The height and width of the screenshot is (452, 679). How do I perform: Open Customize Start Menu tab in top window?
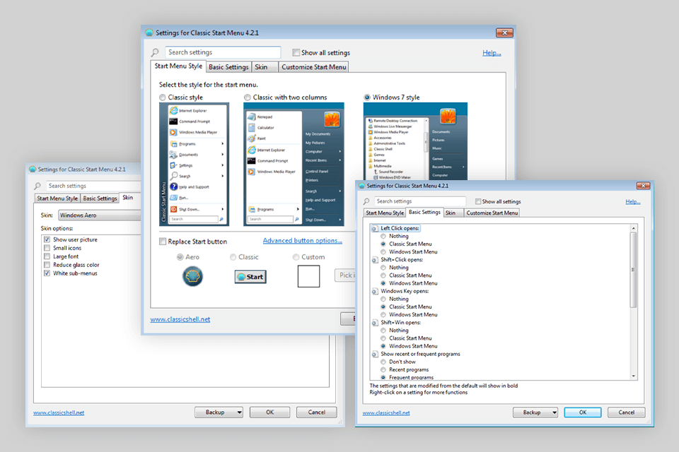[x=314, y=67]
